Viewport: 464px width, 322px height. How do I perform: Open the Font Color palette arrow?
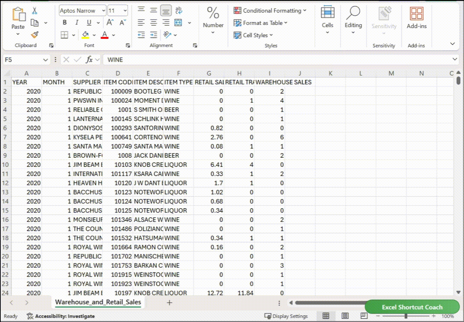pos(114,35)
